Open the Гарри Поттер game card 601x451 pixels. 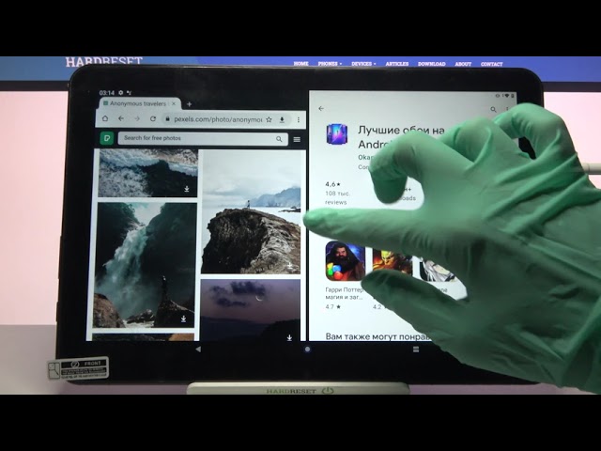345,275
